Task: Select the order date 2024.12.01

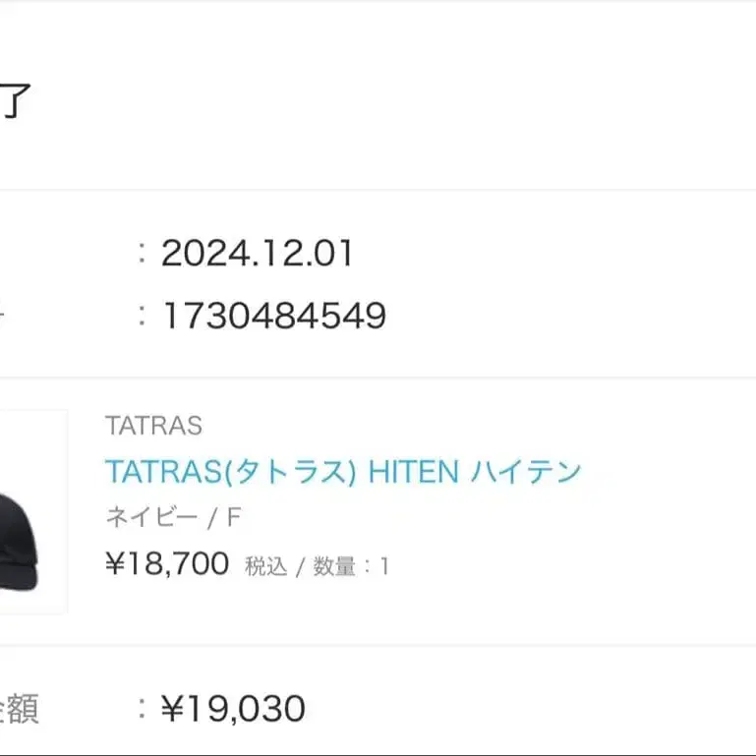Action: point(257,255)
